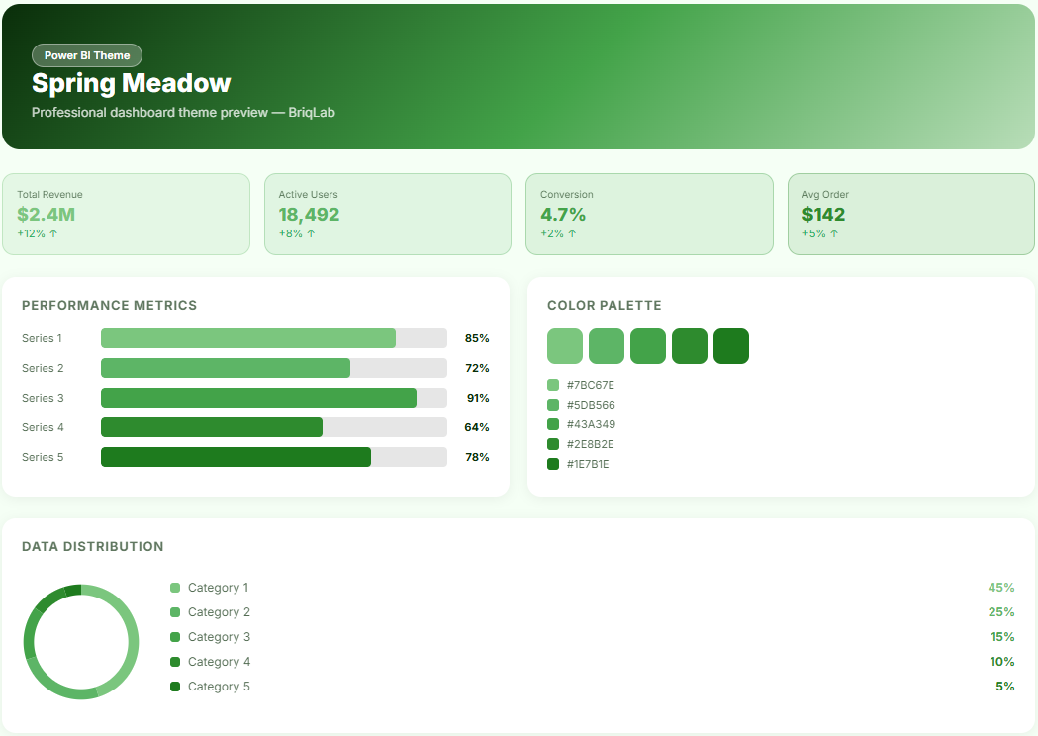This screenshot has width=1038, height=736.
Task: Pick the lightest green palette swatch
Action: click(x=565, y=346)
